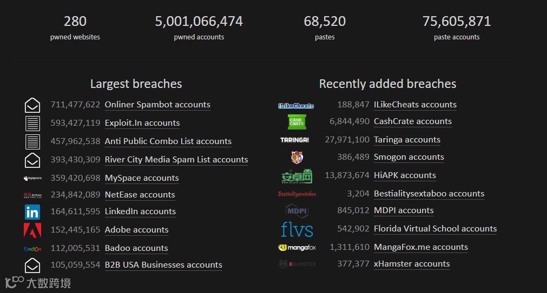547x293 pixels.
Task: Click the MySpace logo icon
Action: point(32,178)
